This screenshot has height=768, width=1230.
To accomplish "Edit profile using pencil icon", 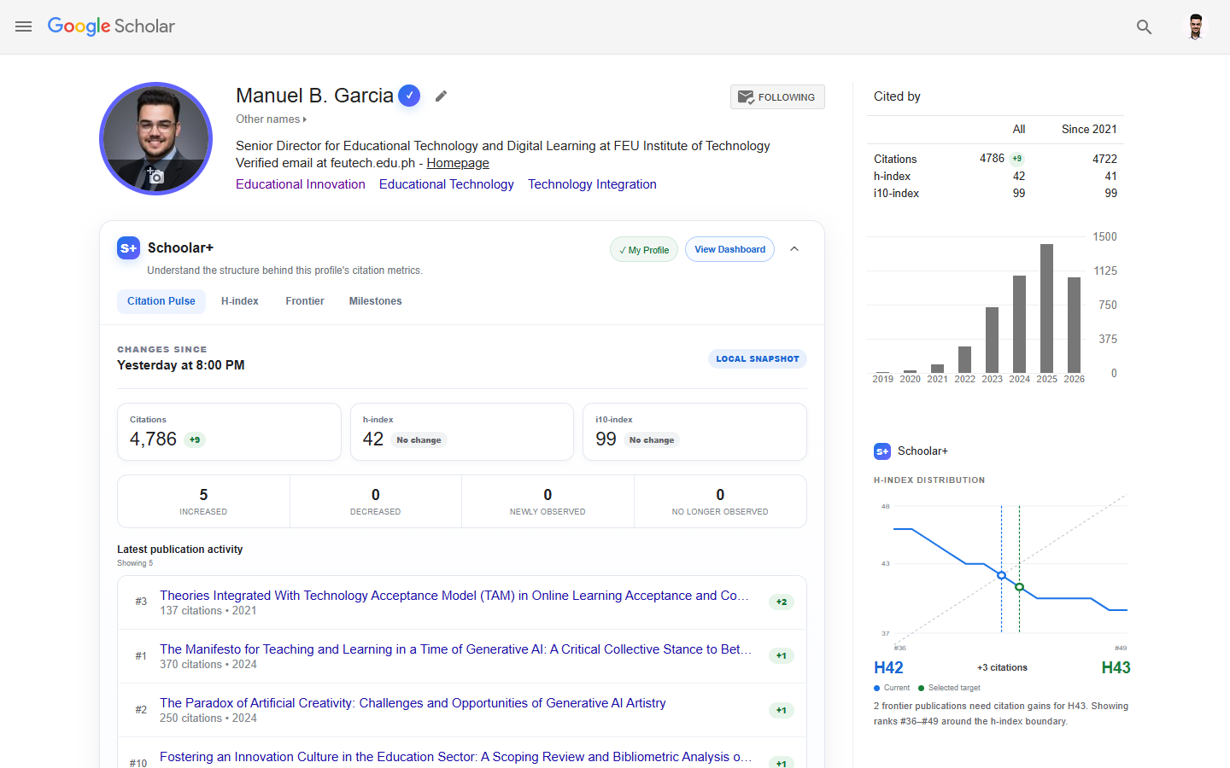I will [441, 96].
